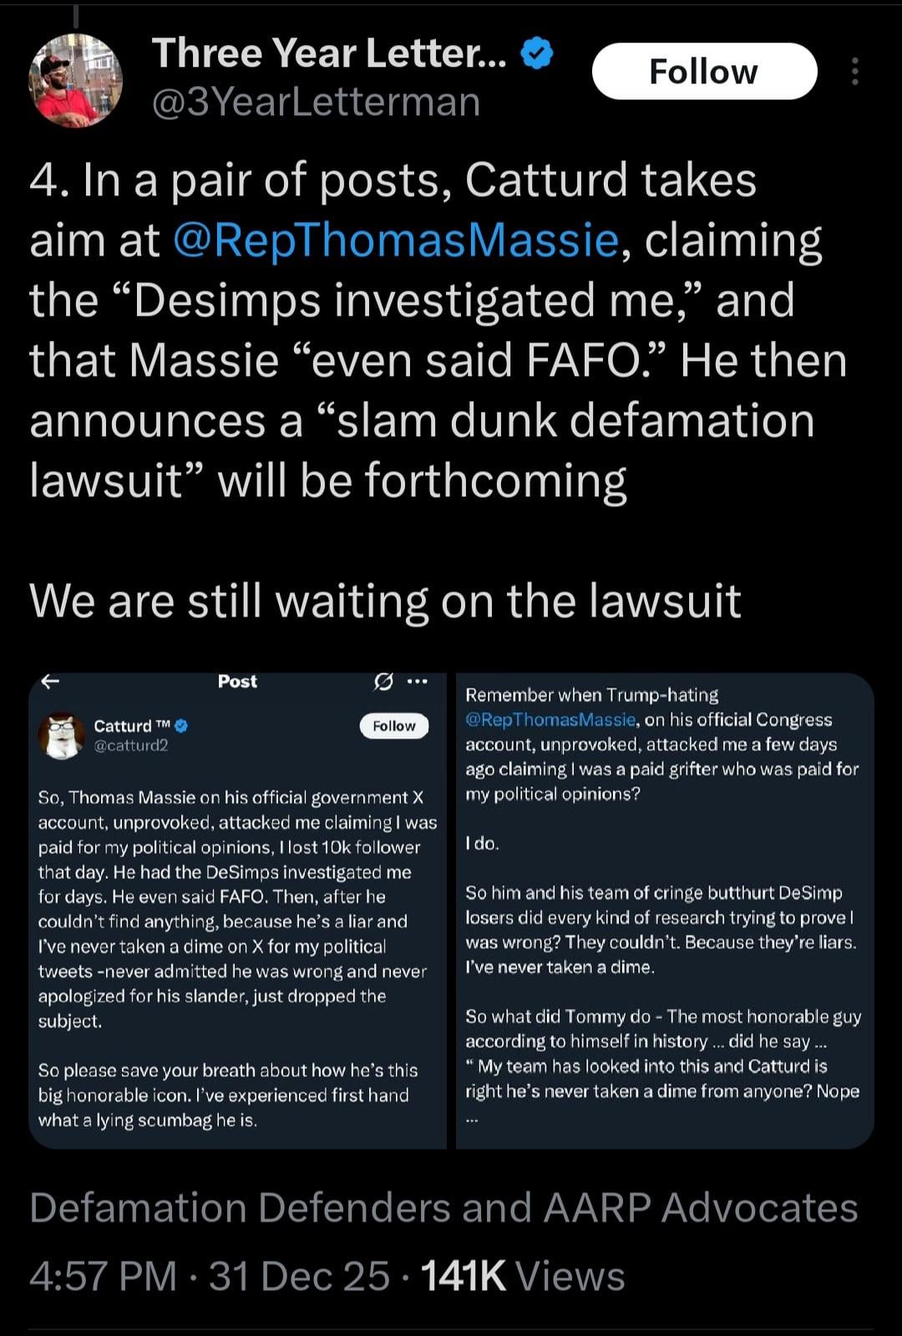Viewport: 902px width, 1336px height.
Task: Click the circle-slash icon in the embedded post header
Action: coord(383,682)
